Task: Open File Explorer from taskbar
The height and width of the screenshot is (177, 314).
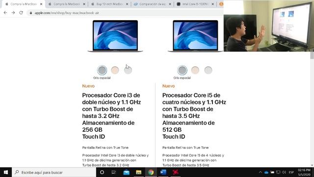Action: click(138, 172)
